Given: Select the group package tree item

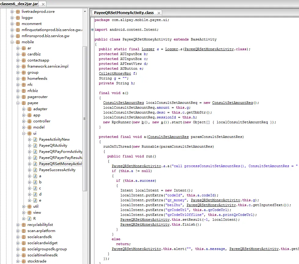Looking at the screenshot, I should pos(33,72).
